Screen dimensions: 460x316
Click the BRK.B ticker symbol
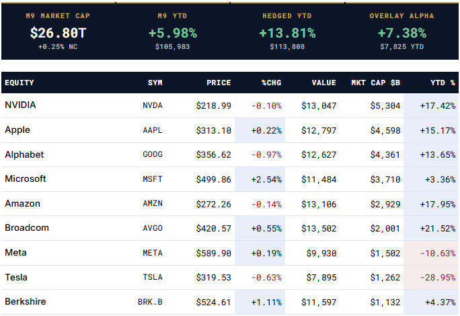tap(150, 302)
